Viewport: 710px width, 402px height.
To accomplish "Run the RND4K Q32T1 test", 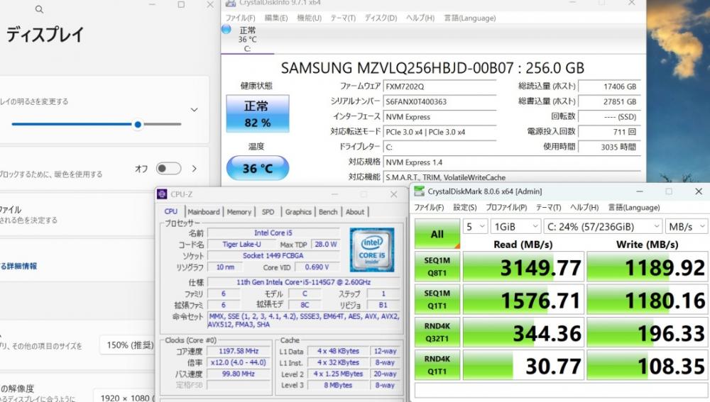I will [x=437, y=333].
